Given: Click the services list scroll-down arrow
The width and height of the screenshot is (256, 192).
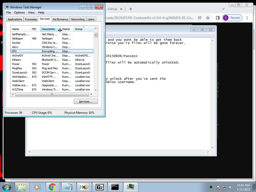Looking at the screenshot, I should click(x=96, y=90).
